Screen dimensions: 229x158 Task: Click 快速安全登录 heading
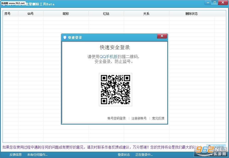pyautogui.click(x=115, y=47)
